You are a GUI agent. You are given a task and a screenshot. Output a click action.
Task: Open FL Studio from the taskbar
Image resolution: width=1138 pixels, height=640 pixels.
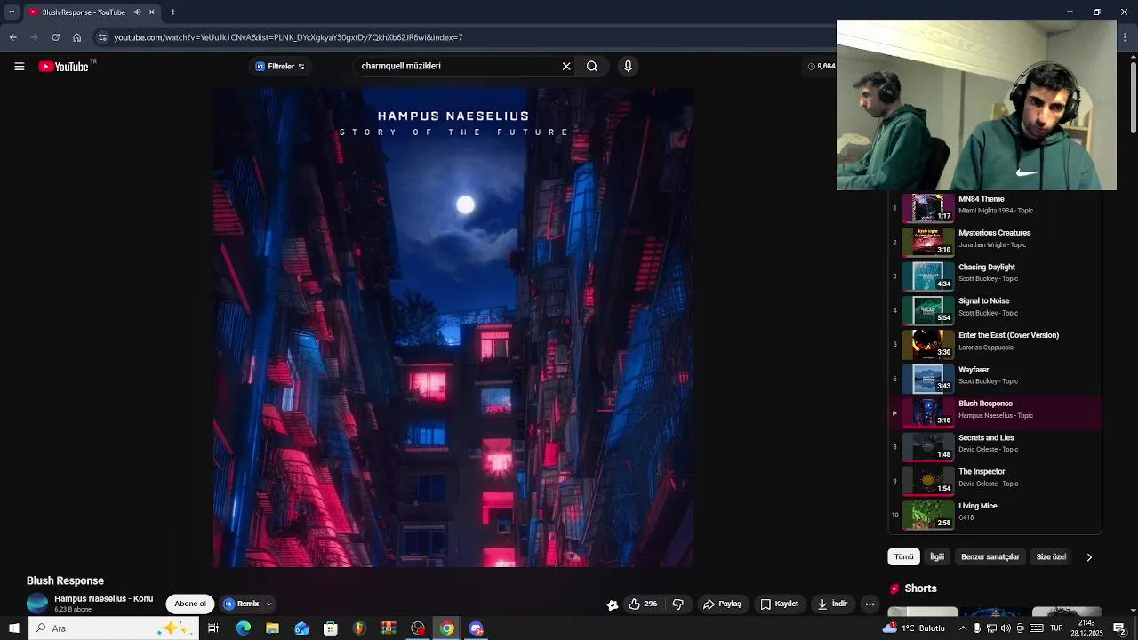point(359,628)
